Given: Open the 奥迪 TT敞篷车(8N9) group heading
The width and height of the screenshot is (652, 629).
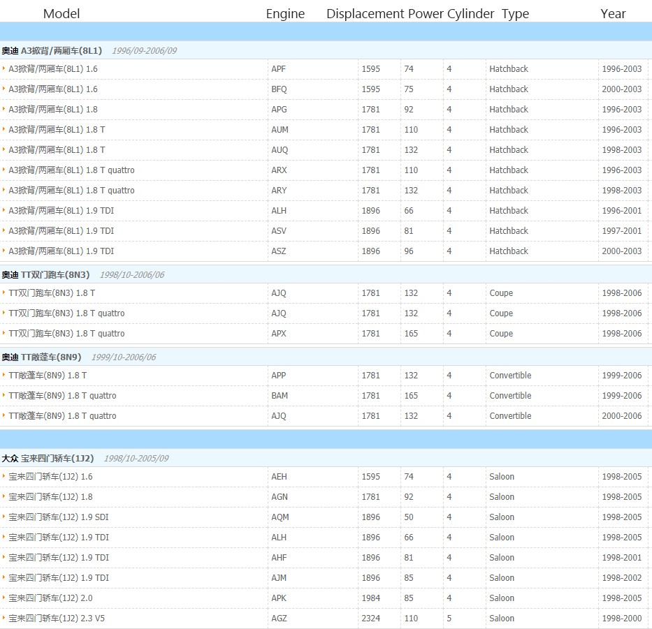Looking at the screenshot, I should point(42,357).
